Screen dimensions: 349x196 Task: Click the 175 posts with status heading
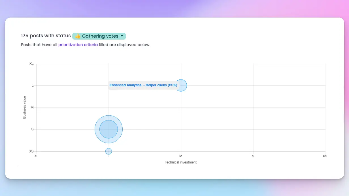(x=46, y=36)
